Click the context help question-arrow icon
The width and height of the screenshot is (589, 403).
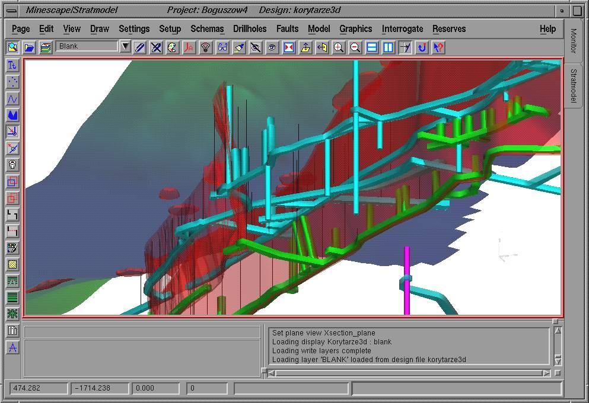coord(438,47)
